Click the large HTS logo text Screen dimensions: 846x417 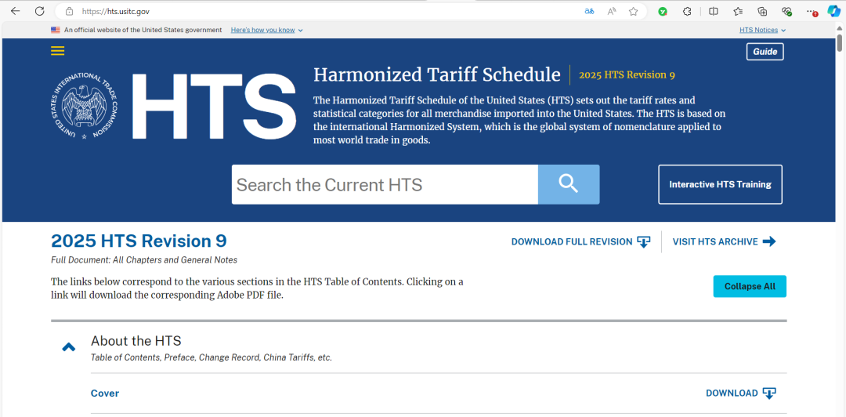[x=214, y=105]
